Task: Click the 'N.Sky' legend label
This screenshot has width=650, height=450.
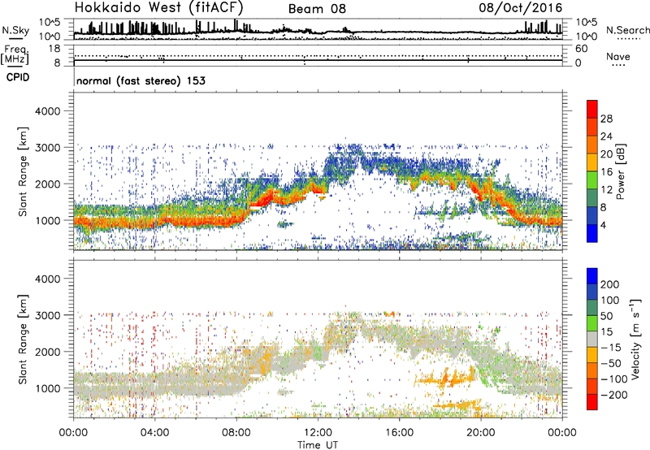Action: point(15,30)
